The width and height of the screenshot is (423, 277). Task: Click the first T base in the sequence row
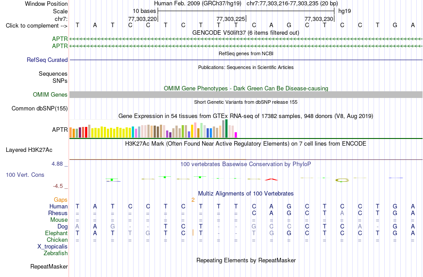click(77, 25)
